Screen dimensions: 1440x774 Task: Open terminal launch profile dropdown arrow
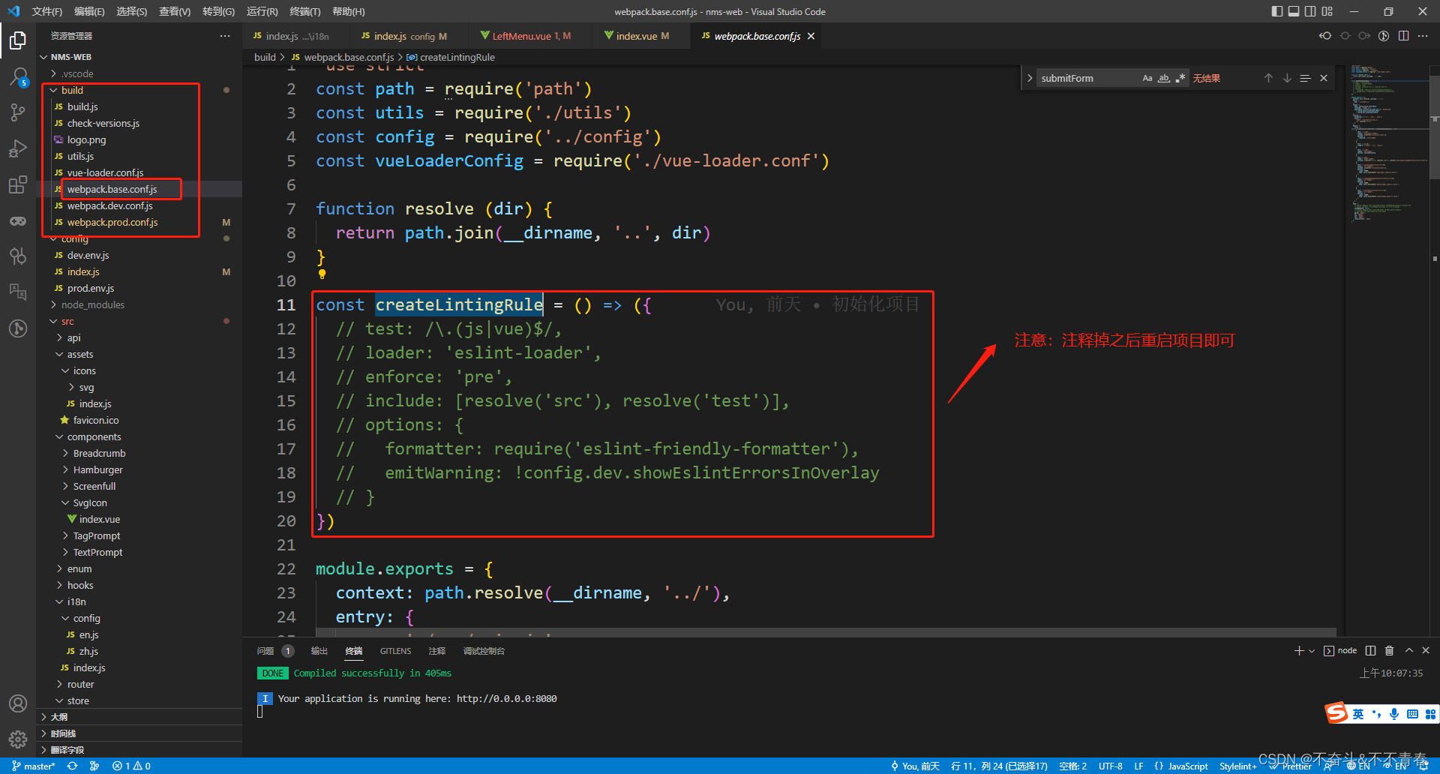1312,651
